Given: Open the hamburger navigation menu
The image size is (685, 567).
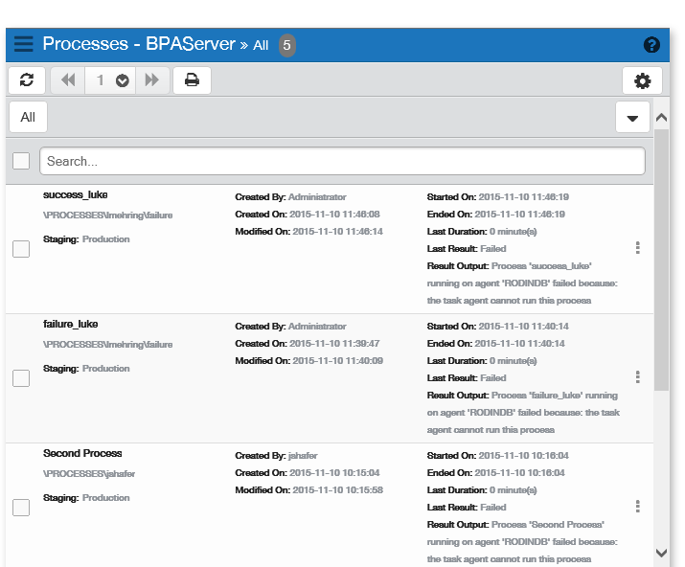Looking at the screenshot, I should pyautogui.click(x=24, y=45).
